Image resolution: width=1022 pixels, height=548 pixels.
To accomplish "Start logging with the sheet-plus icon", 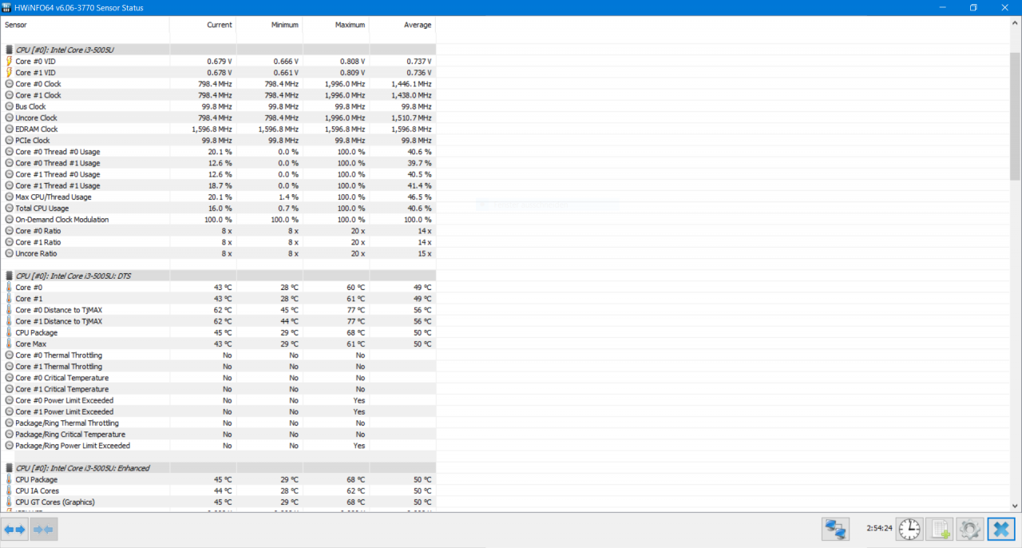I will click(x=939, y=529).
